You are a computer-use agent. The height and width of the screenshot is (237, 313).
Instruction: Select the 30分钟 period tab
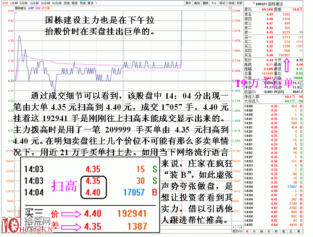point(45,3)
